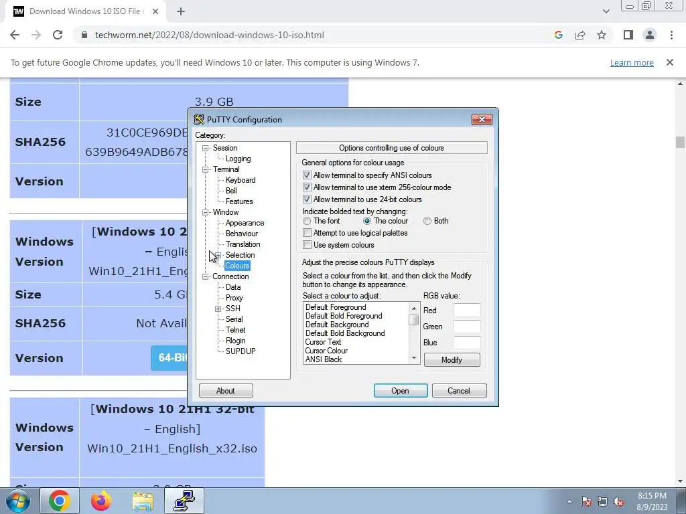Enable Use system colours
Screen dimensions: 686x514
point(307,245)
